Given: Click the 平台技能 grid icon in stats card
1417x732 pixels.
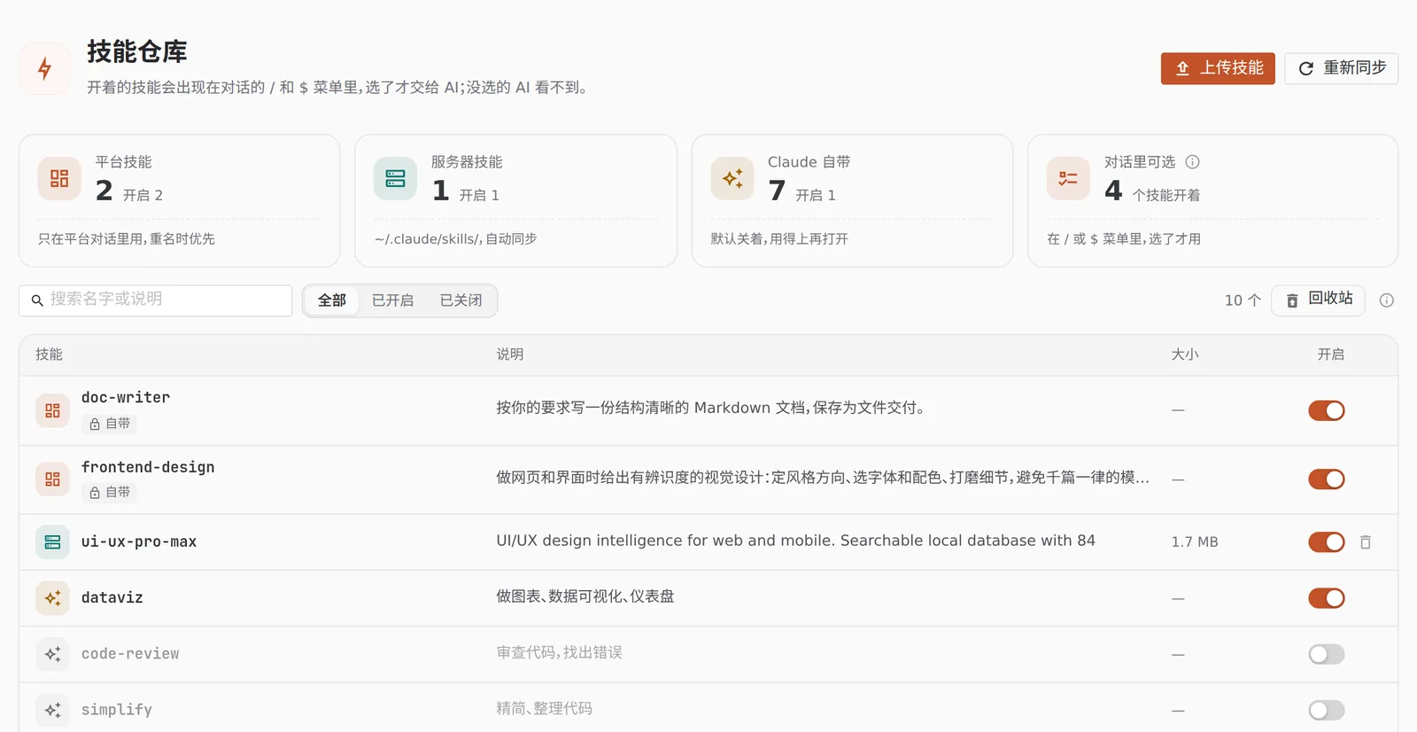Looking at the screenshot, I should [x=59, y=178].
